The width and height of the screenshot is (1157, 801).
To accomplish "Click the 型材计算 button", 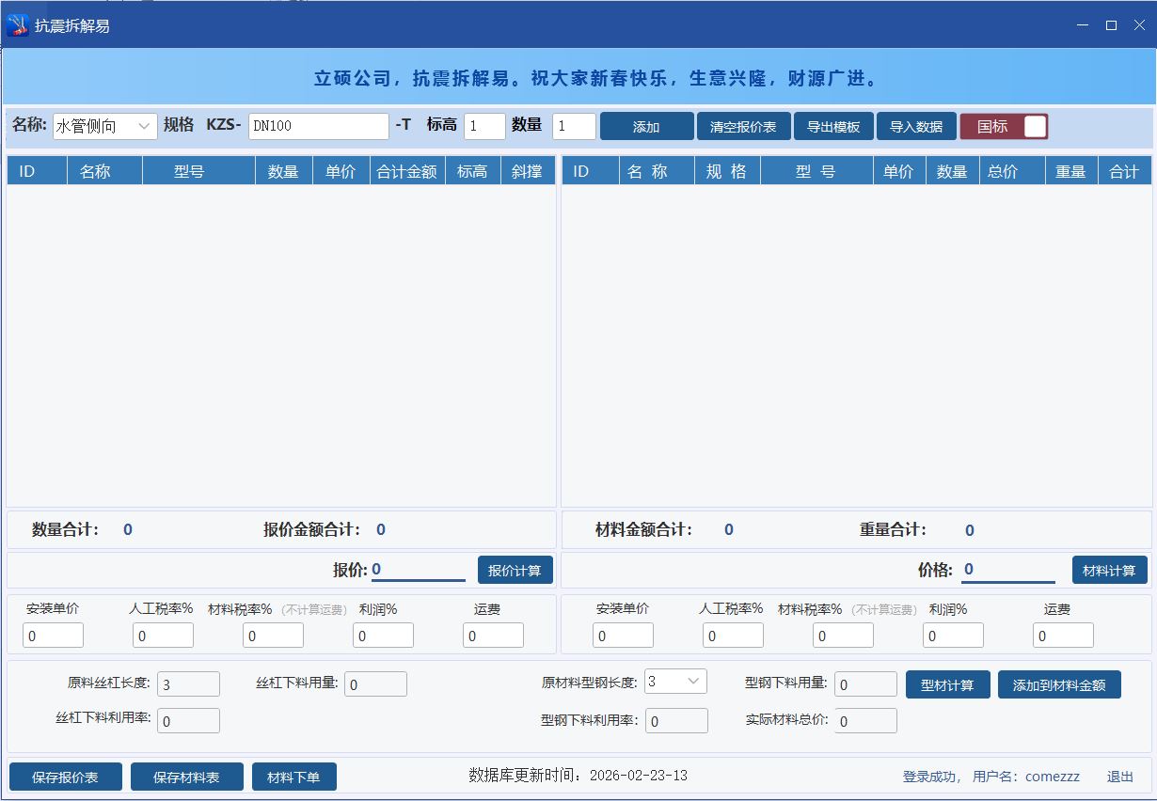I will (947, 683).
